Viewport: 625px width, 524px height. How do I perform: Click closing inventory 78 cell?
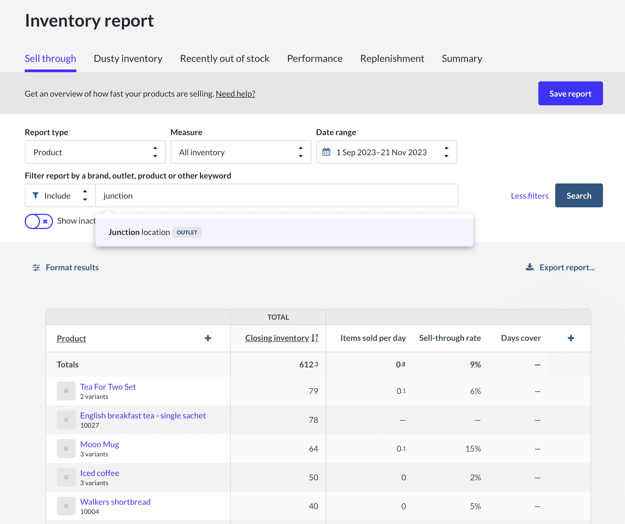click(x=313, y=420)
